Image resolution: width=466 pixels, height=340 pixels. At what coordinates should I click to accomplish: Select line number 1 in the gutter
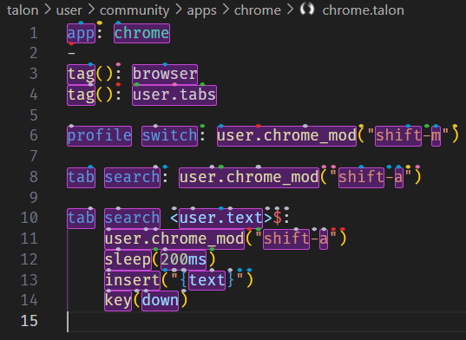coord(34,33)
